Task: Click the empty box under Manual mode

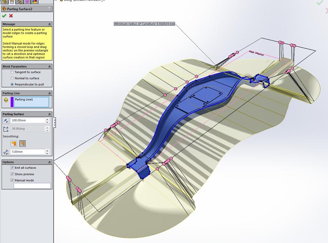Action: tap(32, 186)
